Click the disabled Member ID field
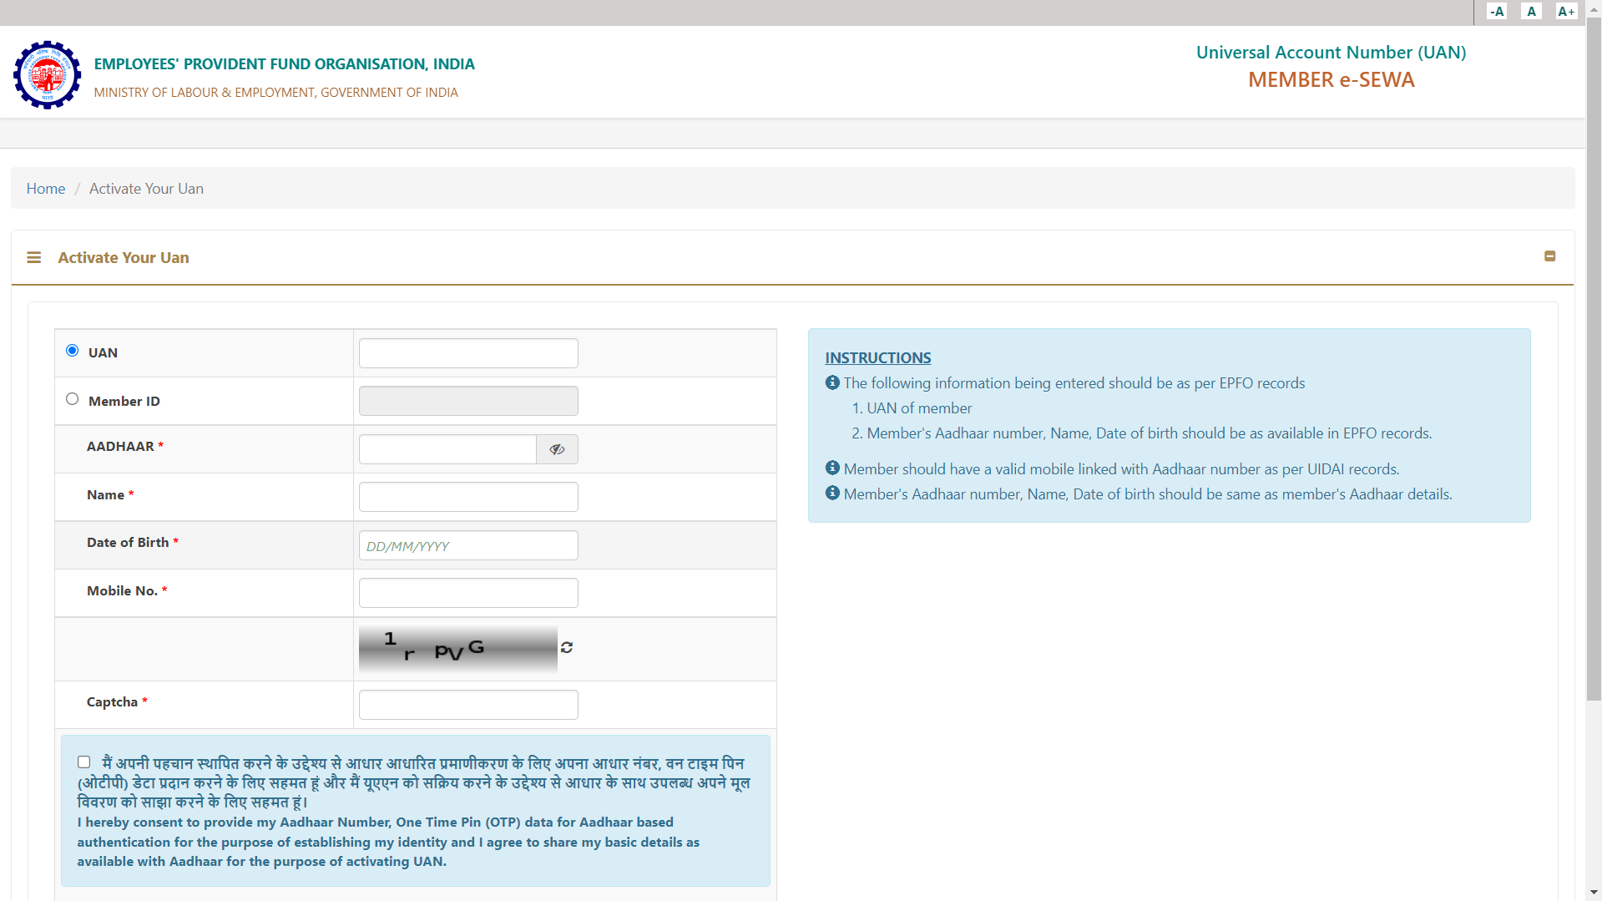Viewport: 1602px width, 901px height. 468,401
